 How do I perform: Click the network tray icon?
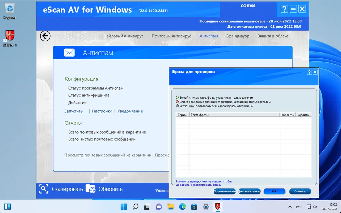point(309,207)
